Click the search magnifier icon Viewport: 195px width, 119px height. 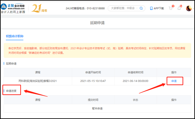click(x=141, y=8)
